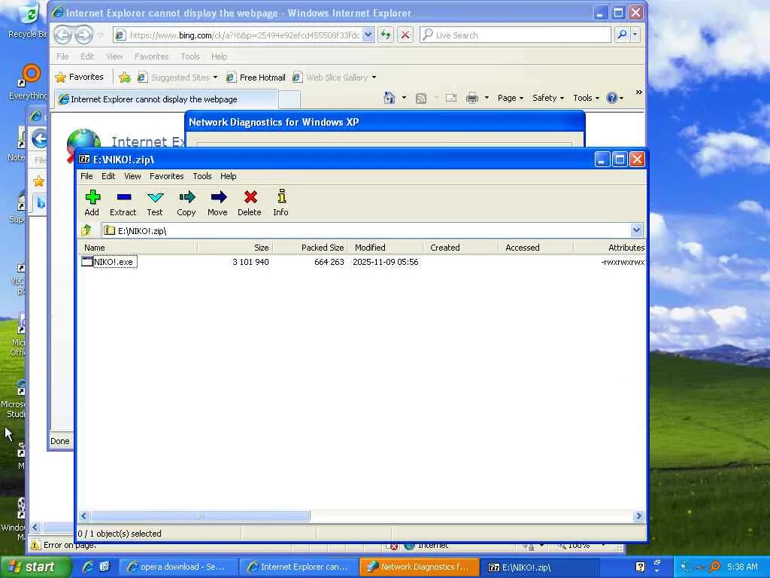770x578 pixels.
Task: Go up one folder level in 7-Zip
Action: (87, 230)
